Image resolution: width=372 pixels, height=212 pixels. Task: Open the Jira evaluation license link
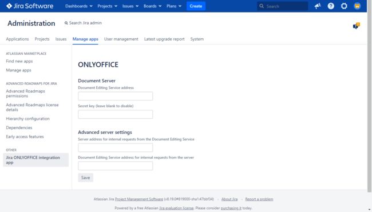pyautogui.click(x=176, y=208)
